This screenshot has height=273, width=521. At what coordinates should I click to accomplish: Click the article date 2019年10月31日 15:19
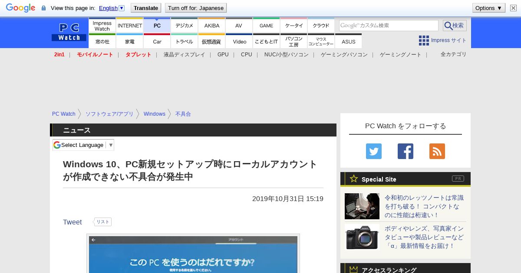coord(288,198)
